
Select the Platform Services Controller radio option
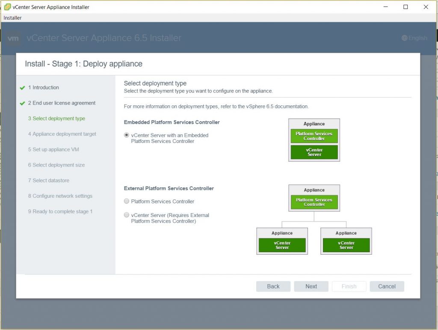coord(127,201)
